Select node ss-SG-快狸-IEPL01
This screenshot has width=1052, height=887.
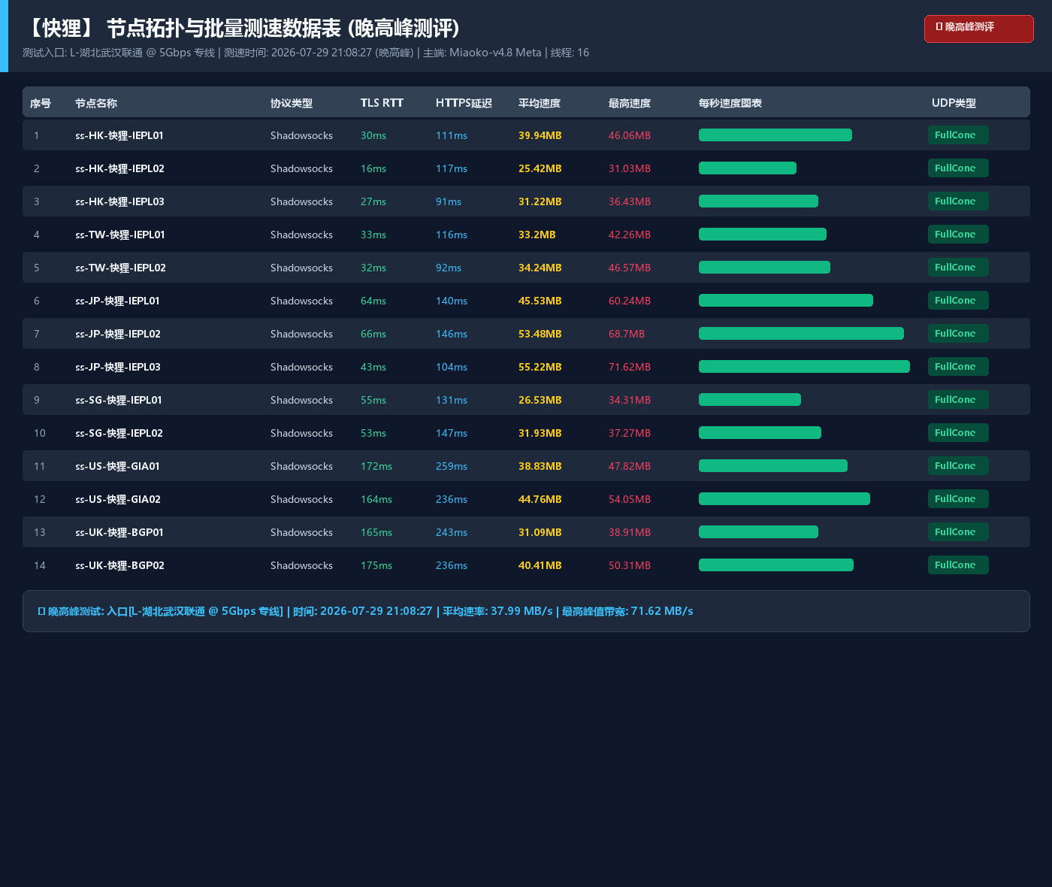click(119, 400)
